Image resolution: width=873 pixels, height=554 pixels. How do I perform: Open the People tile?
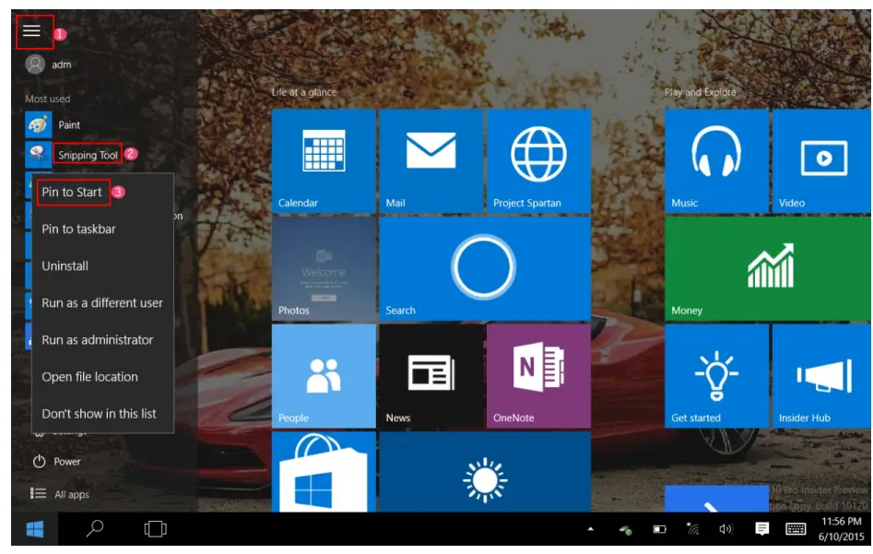point(324,376)
